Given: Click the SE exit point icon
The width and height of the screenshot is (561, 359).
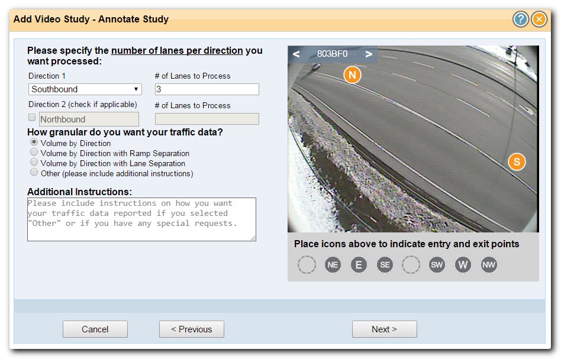Looking at the screenshot, I should 385,264.
